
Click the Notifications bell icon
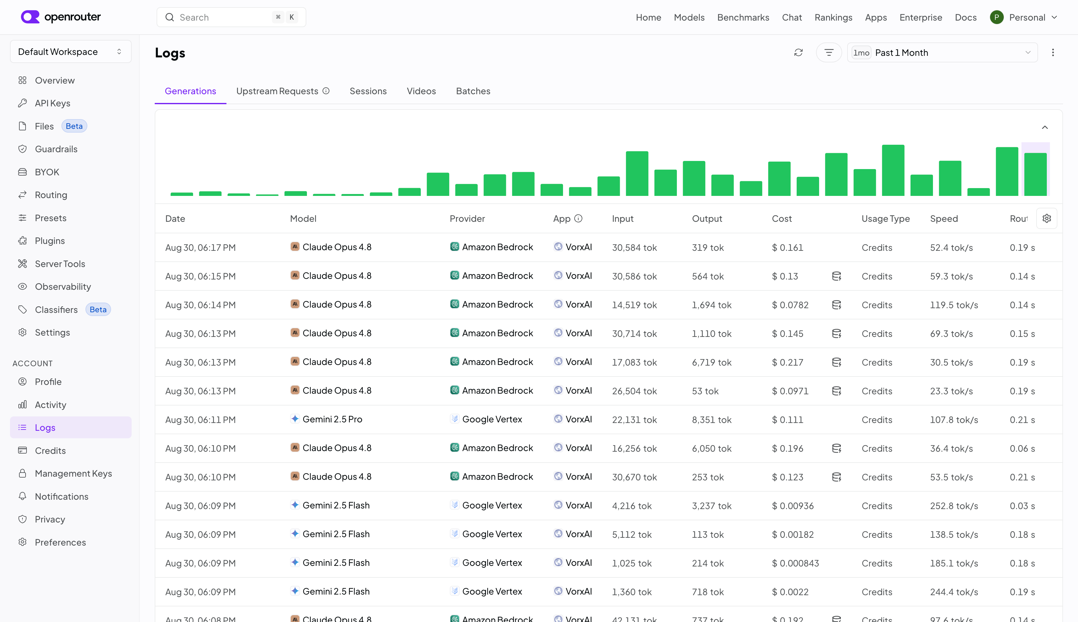coord(23,496)
